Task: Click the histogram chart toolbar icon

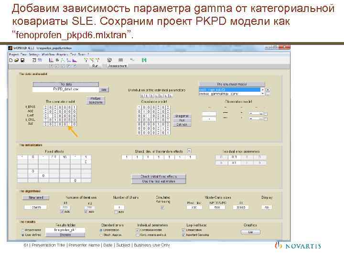Action: point(75,60)
